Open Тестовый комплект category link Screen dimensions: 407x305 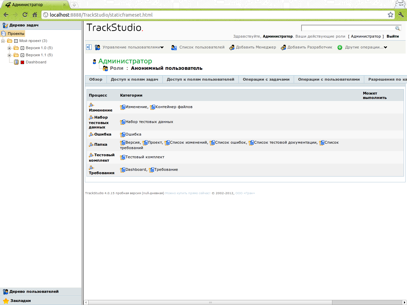[145, 157]
